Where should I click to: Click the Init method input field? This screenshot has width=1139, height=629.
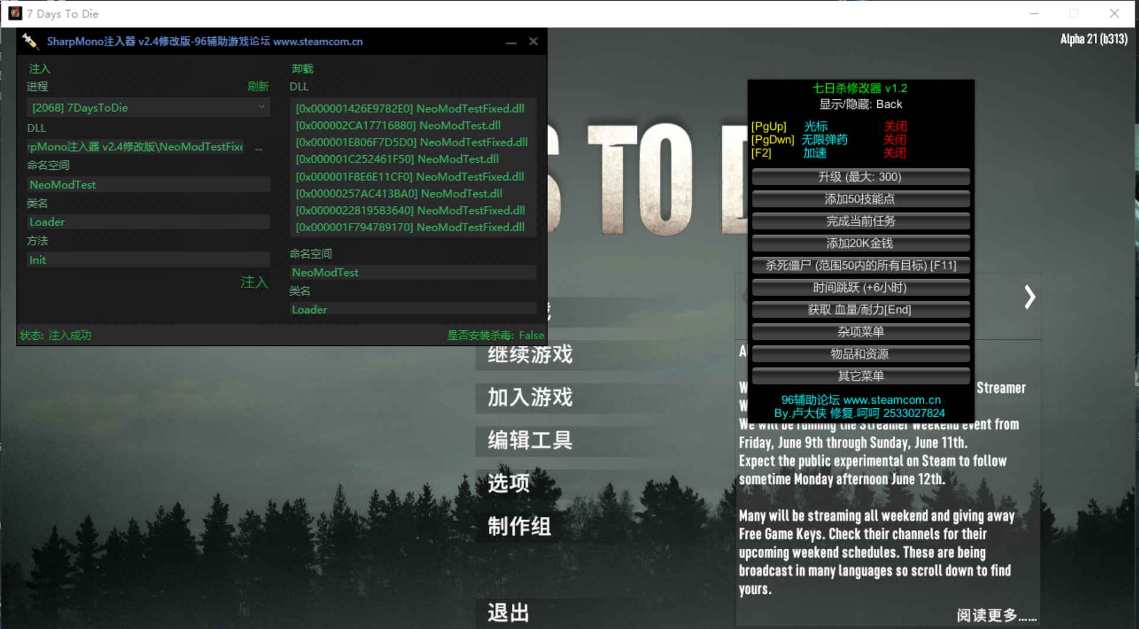pyautogui.click(x=148, y=260)
